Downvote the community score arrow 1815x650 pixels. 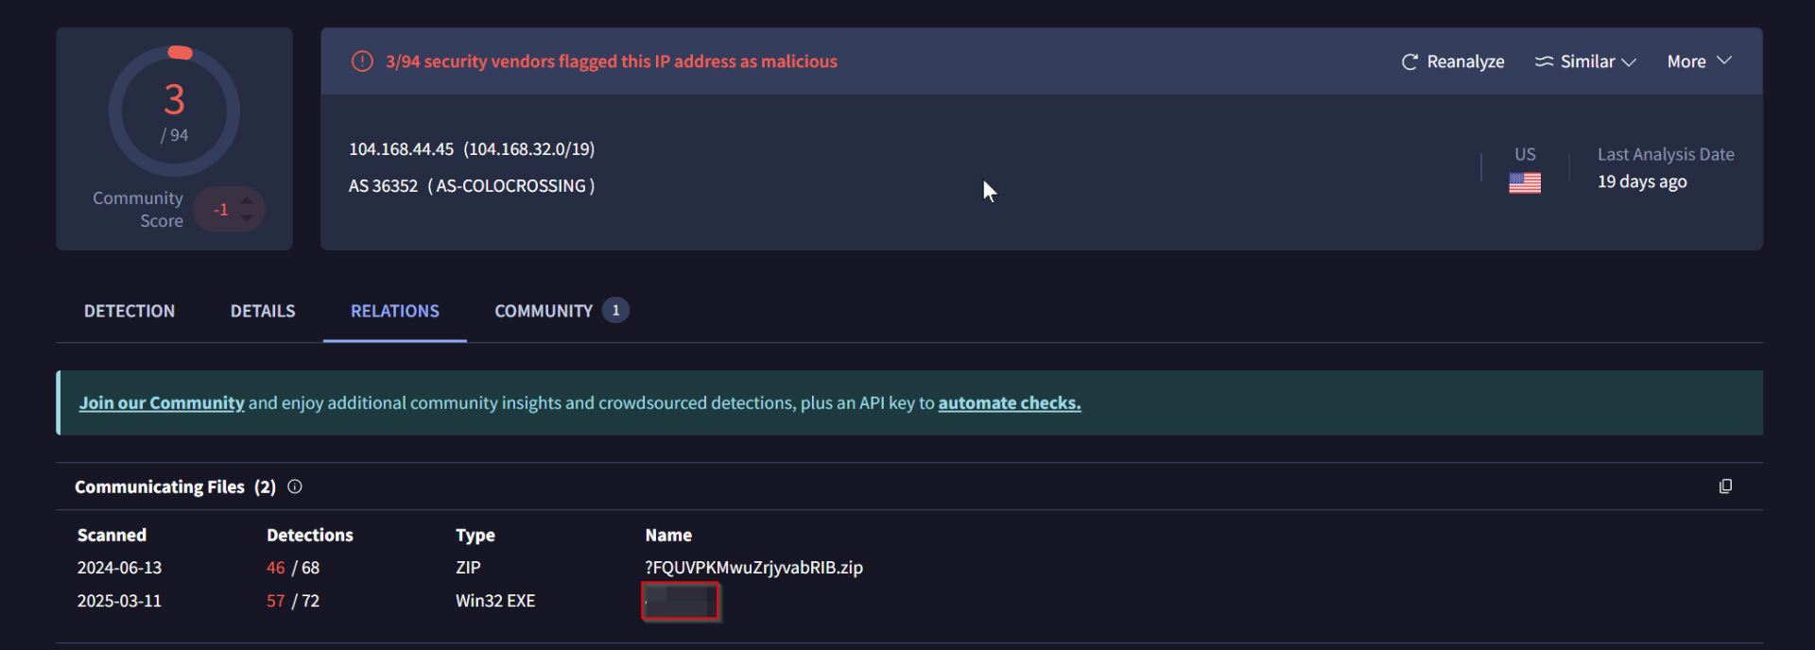point(247,218)
